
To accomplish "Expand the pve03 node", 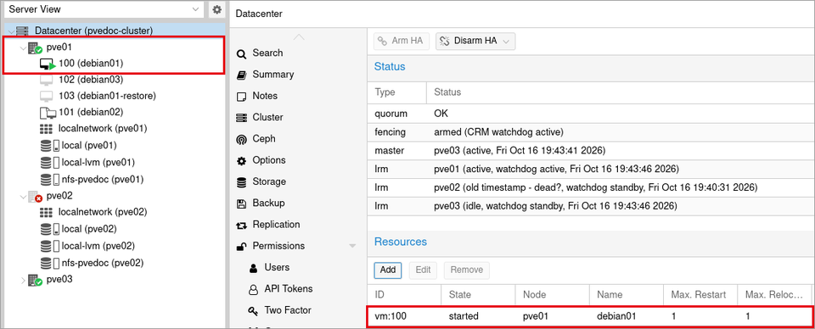I will pyautogui.click(x=22, y=280).
